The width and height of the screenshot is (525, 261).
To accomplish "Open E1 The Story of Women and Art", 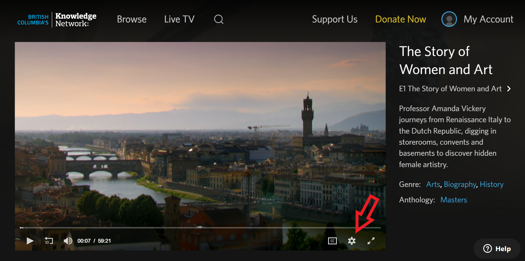I will (x=450, y=89).
